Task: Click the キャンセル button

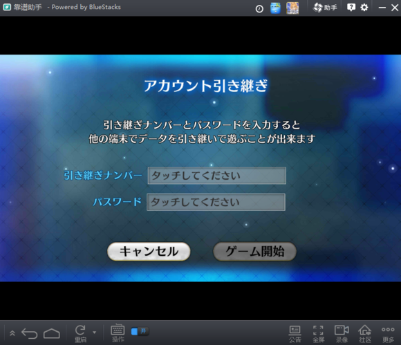Action: tap(149, 252)
